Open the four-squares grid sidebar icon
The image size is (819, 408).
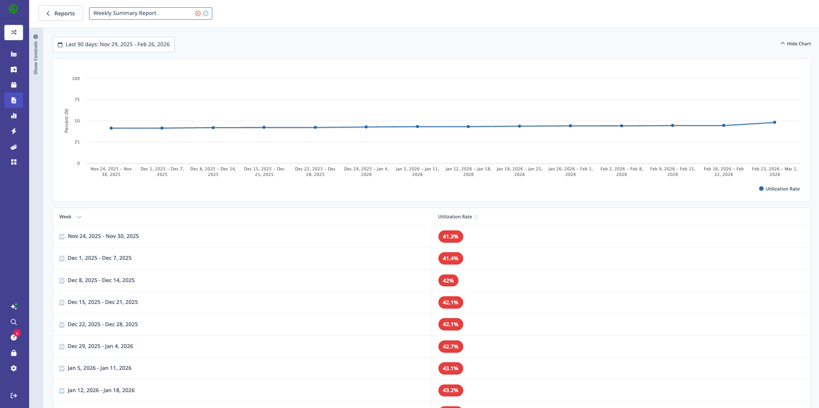pyautogui.click(x=14, y=162)
